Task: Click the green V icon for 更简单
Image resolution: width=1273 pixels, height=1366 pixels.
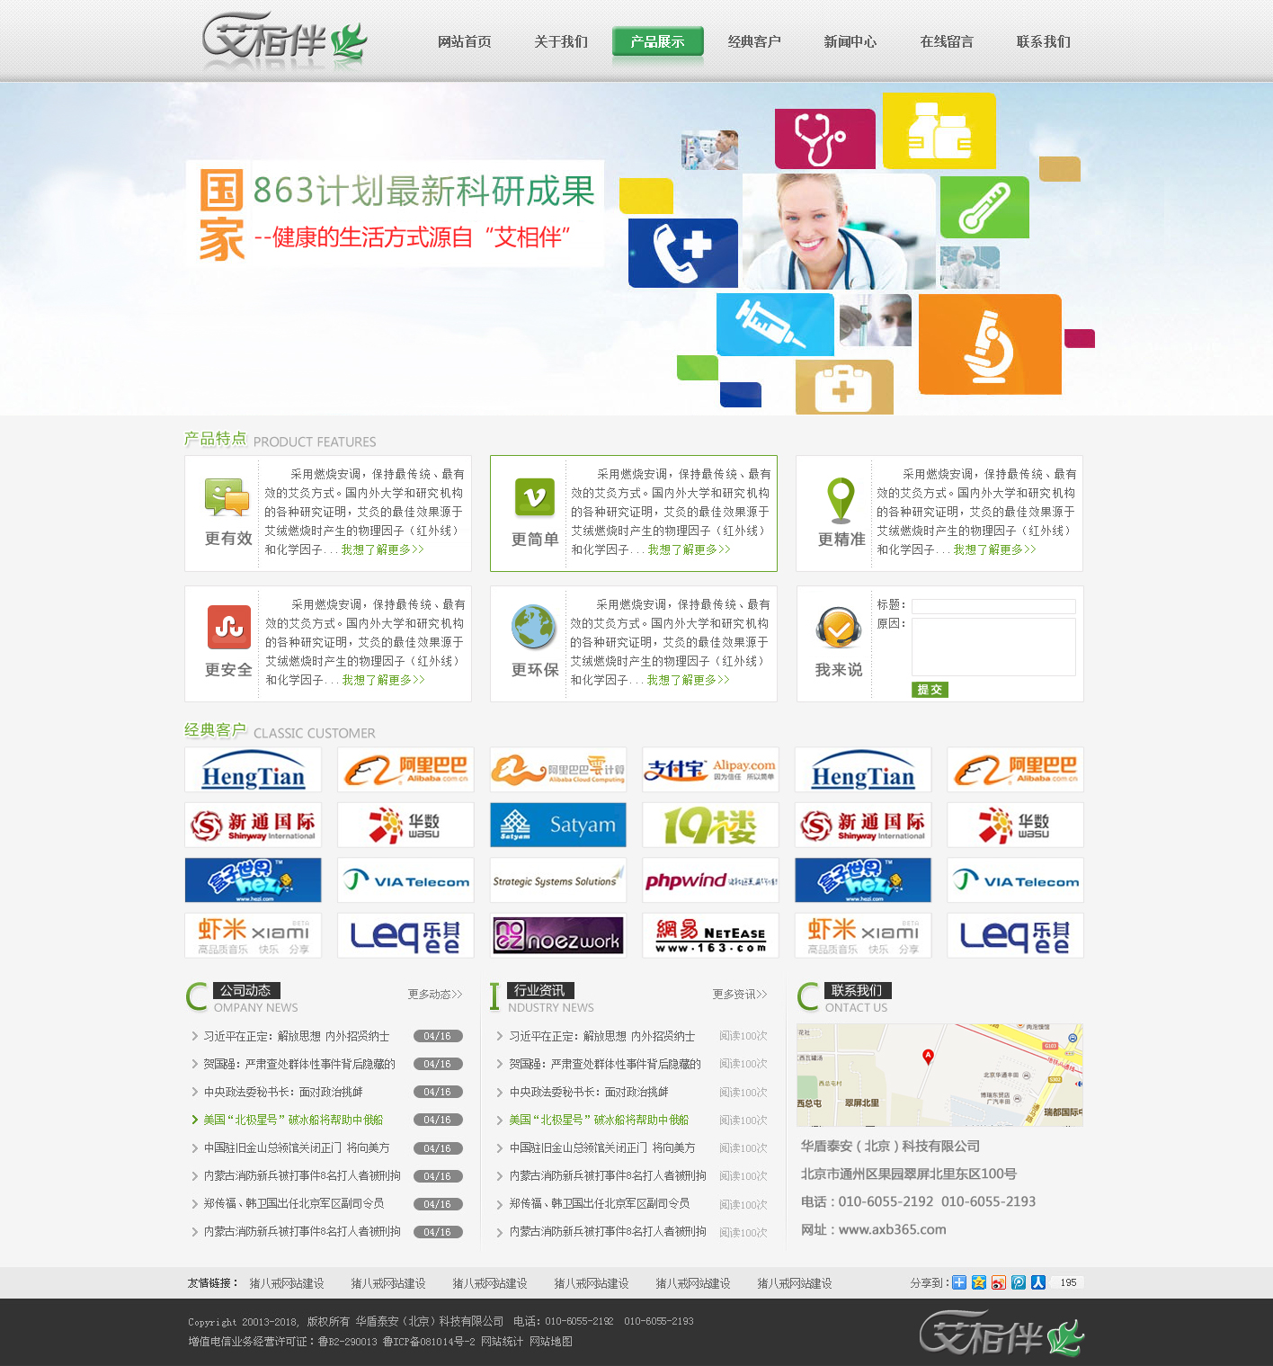Action: coord(535,497)
